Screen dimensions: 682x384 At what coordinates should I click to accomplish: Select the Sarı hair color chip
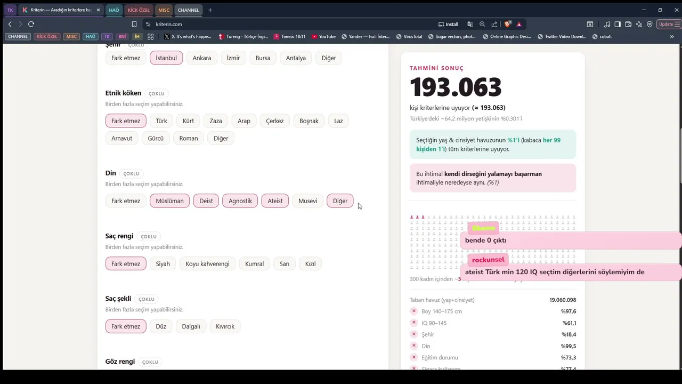(285, 263)
